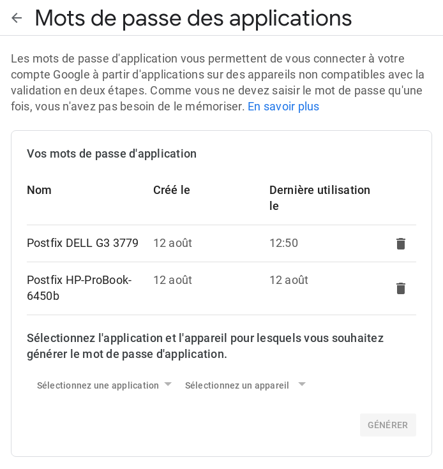Open the 'En savoir plus' link
The height and width of the screenshot is (469, 443).
tap(283, 107)
